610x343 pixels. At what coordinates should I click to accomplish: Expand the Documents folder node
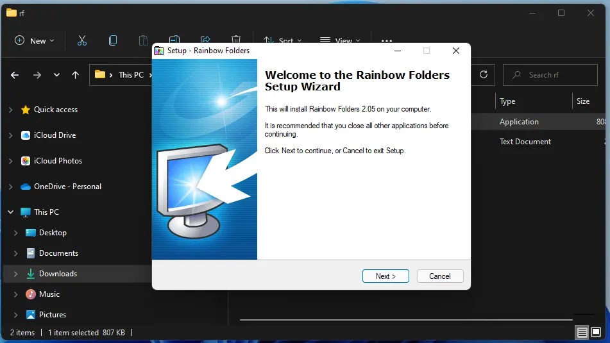coord(16,253)
